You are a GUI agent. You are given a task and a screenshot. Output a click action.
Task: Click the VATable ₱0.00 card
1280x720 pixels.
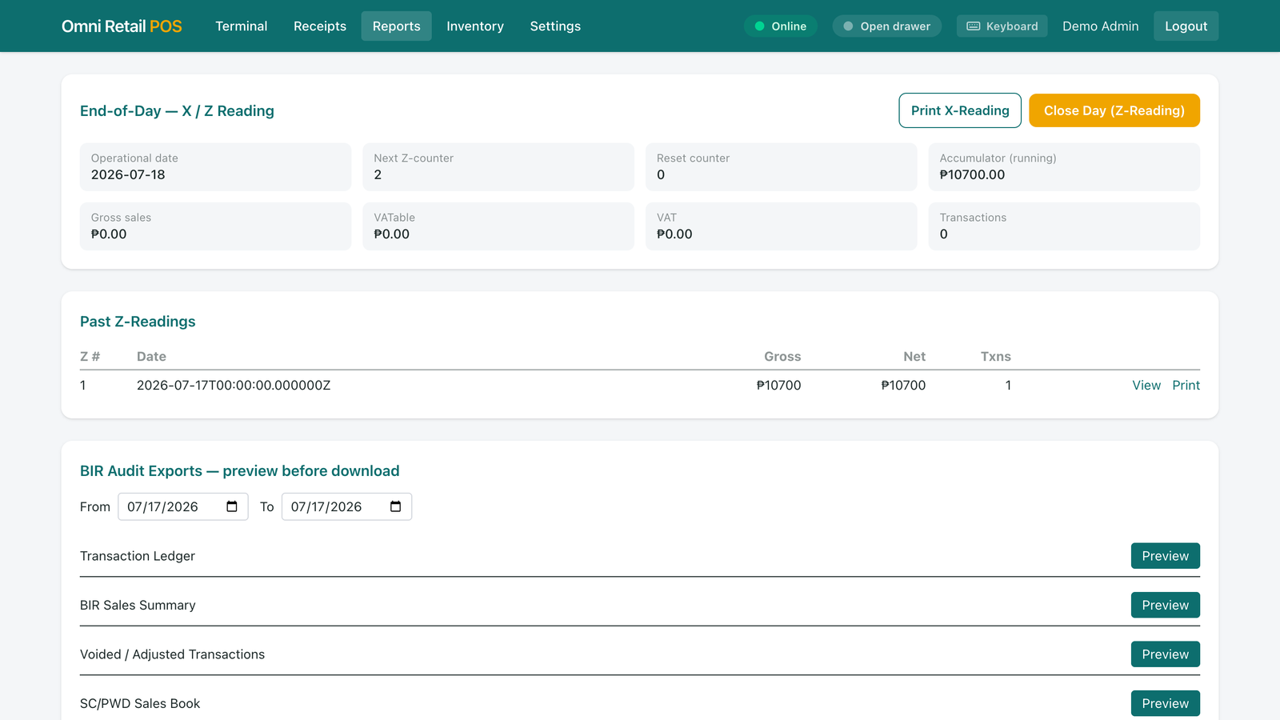coord(498,226)
